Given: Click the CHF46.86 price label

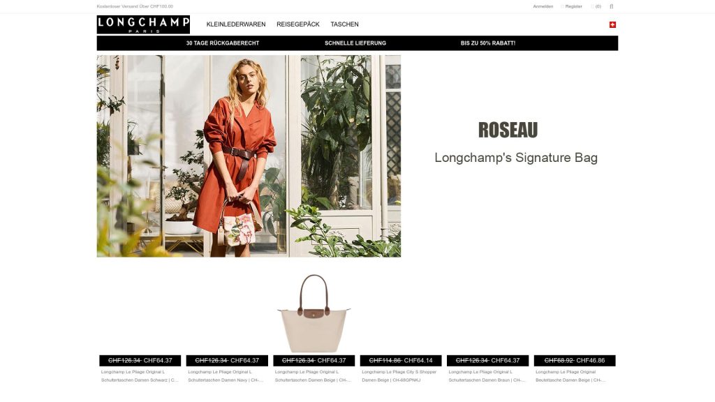Looking at the screenshot, I should pyautogui.click(x=591, y=361).
